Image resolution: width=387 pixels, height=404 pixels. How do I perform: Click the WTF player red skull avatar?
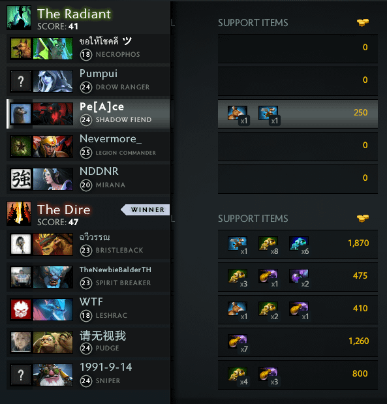pos(21,310)
